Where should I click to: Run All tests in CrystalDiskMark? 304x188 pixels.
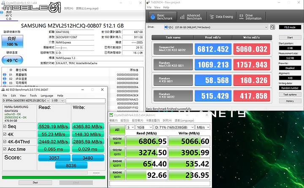point(117,130)
